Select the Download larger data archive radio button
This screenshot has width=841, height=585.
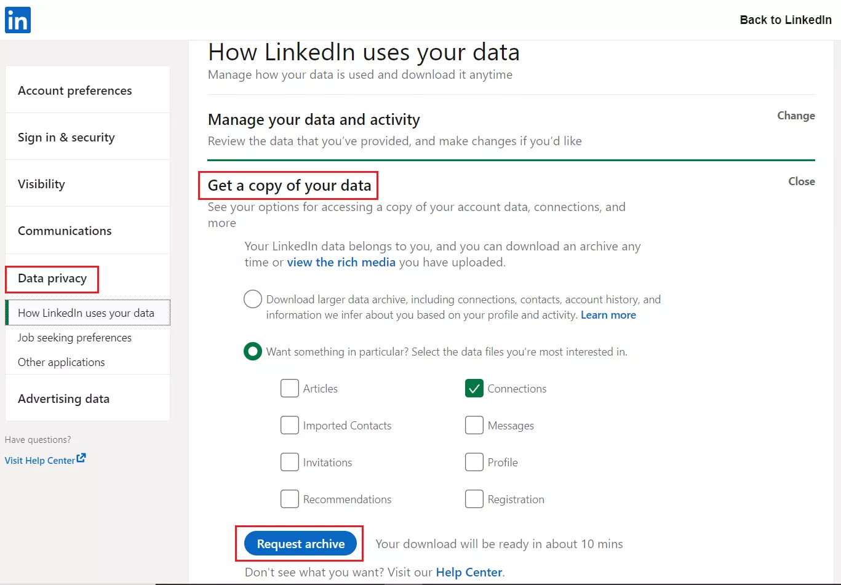[x=253, y=300]
